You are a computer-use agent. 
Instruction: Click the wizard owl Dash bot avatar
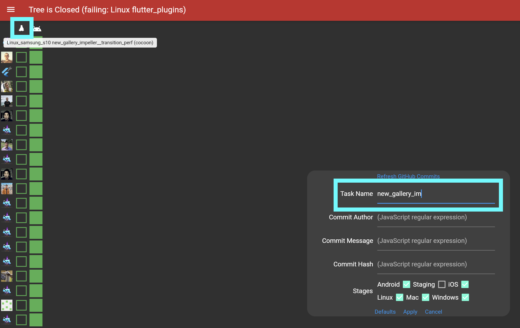pos(7,130)
